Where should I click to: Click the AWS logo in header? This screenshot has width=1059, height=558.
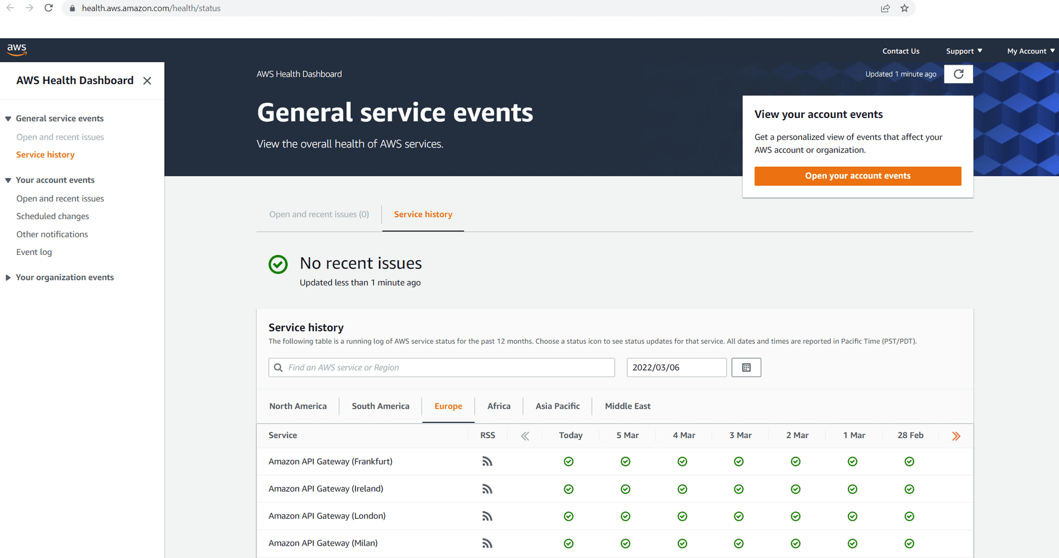[16, 50]
